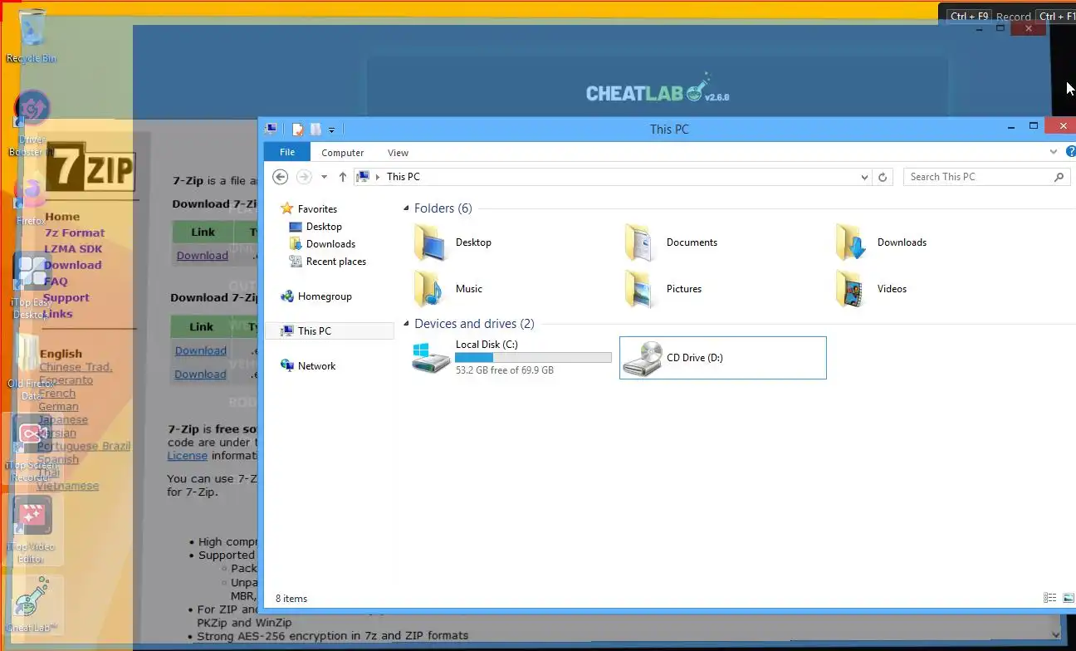The image size is (1076, 651).
Task: Open the recent locations dropdown arrow
Action: 324,177
